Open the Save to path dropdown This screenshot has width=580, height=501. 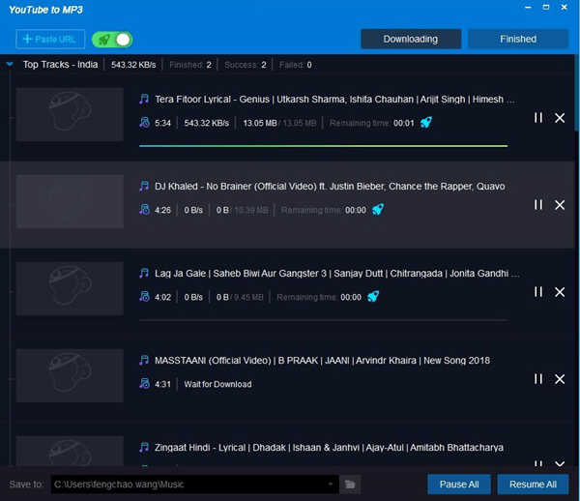(x=331, y=484)
